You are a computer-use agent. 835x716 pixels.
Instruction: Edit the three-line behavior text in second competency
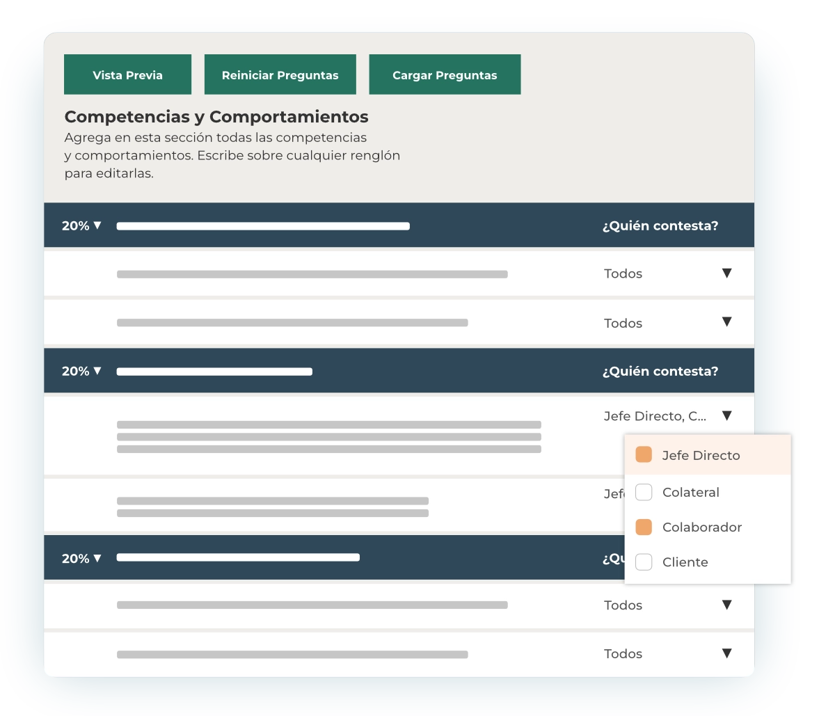coord(328,437)
